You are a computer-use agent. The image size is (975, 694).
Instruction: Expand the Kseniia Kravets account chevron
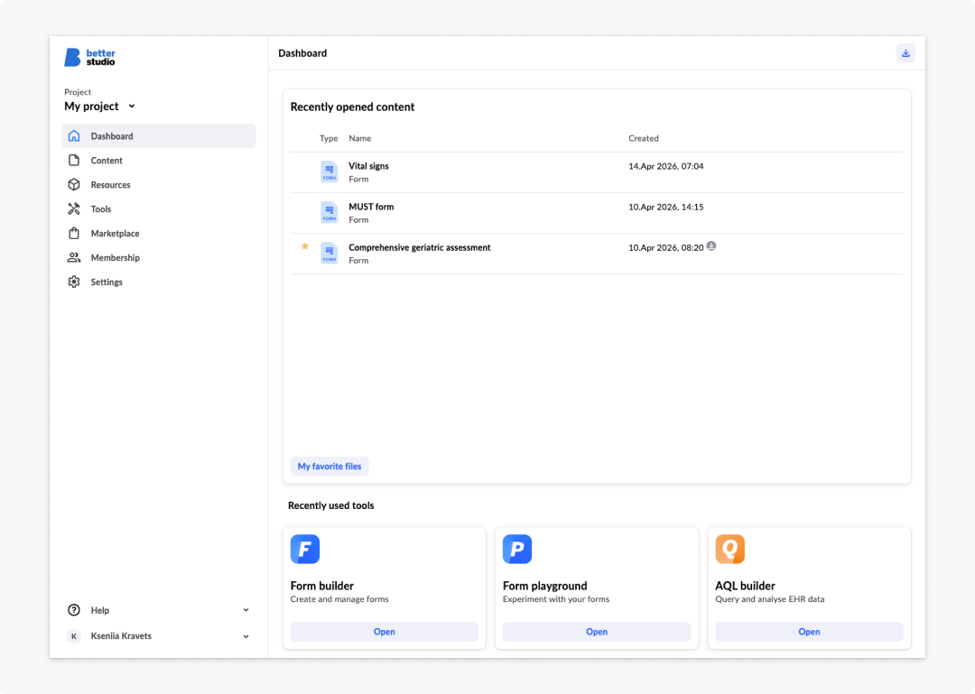tap(246, 636)
